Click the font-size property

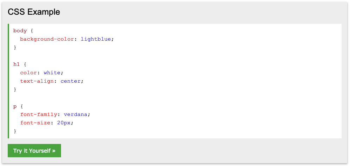point(35,123)
